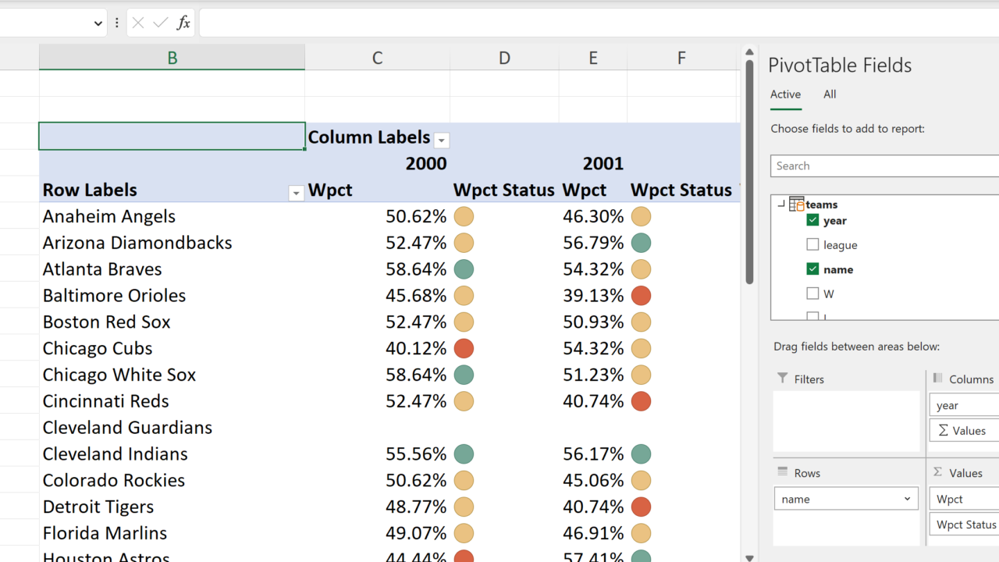Click the green status icon for Atlanta Braves 2000
Screen dimensions: 999x562
464,269
